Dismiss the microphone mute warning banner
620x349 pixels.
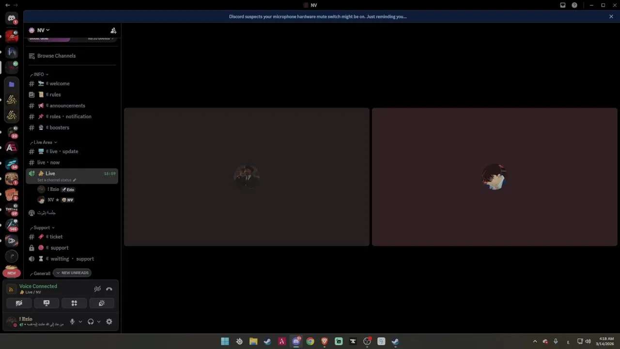coord(611,16)
